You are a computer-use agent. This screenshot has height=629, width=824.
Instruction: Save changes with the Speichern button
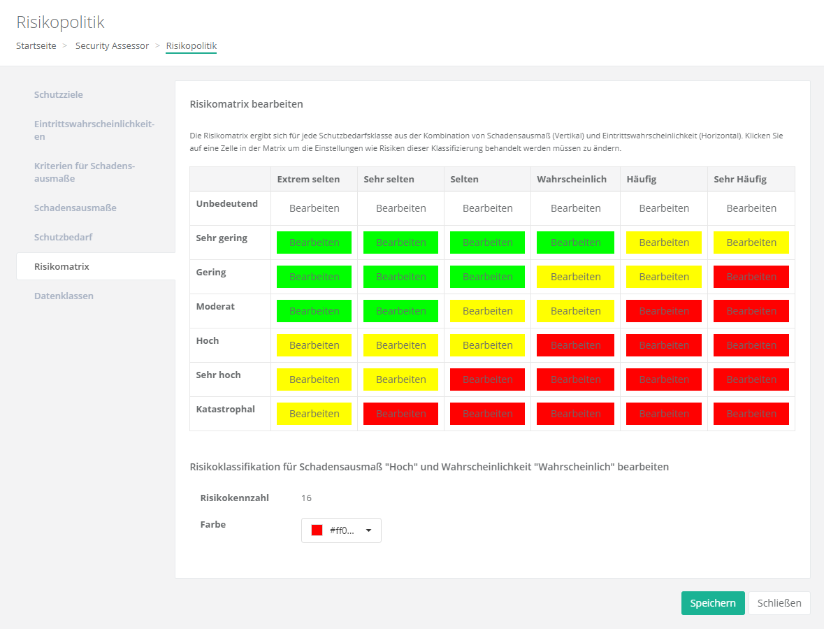coord(712,603)
